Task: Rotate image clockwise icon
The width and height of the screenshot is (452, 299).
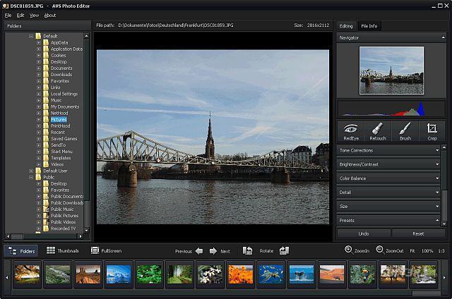Action: click(284, 250)
